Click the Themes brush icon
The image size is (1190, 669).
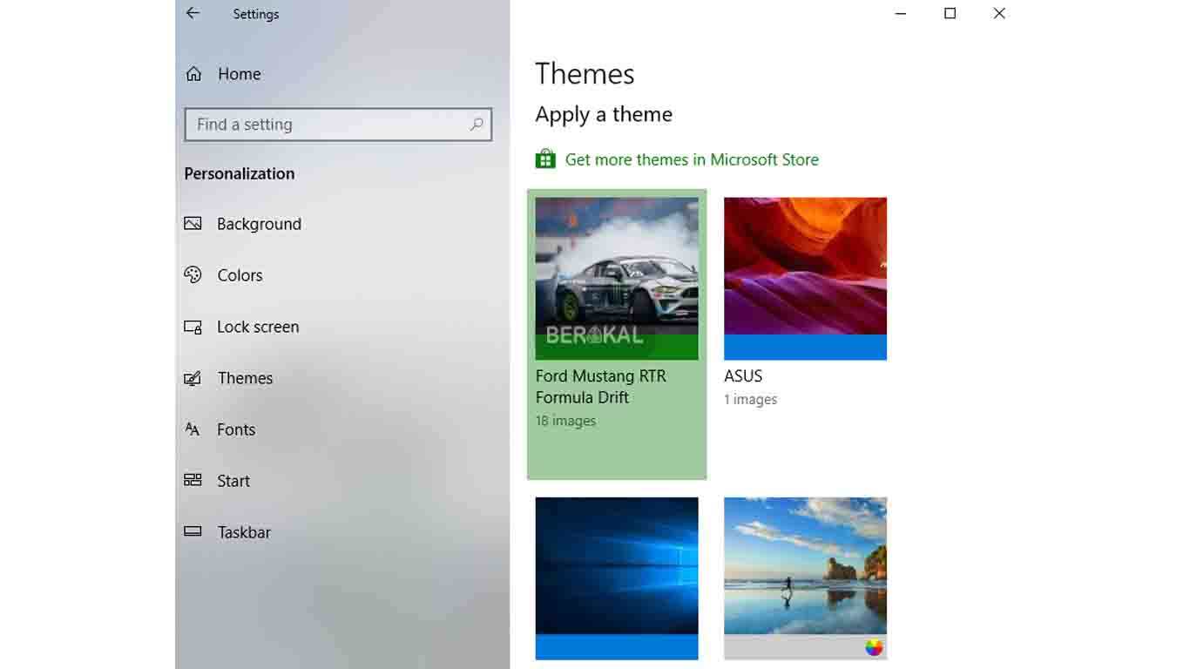pos(193,378)
